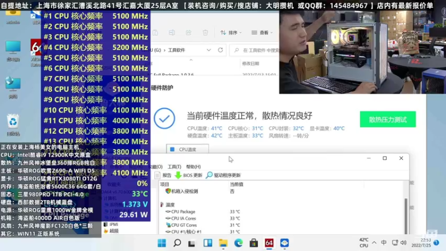The height and width of the screenshot is (251, 446).
Task: Open the Network desktop icon
Action: (x=13, y=88)
